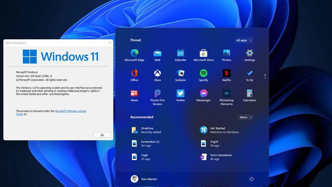Launch Messenger
Screen dimensions: 332x187
[204, 95]
